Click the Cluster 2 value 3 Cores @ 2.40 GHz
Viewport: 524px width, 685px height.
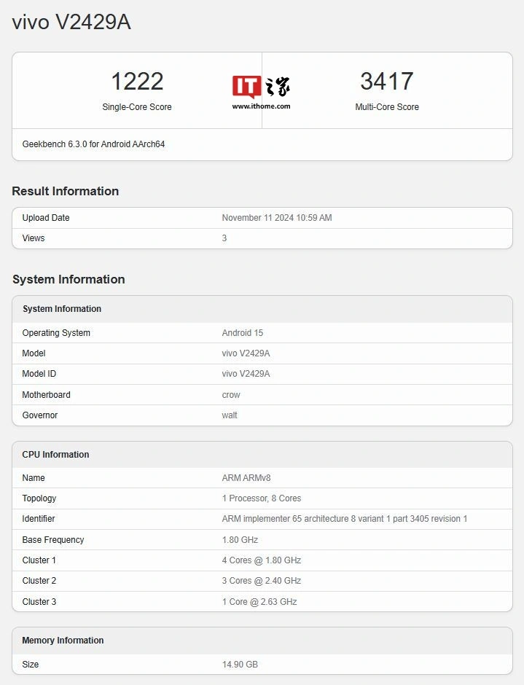click(x=261, y=581)
